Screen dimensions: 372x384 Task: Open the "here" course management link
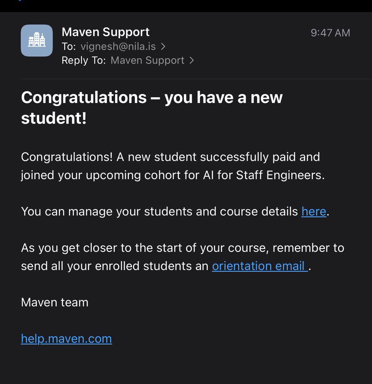pyautogui.click(x=314, y=212)
